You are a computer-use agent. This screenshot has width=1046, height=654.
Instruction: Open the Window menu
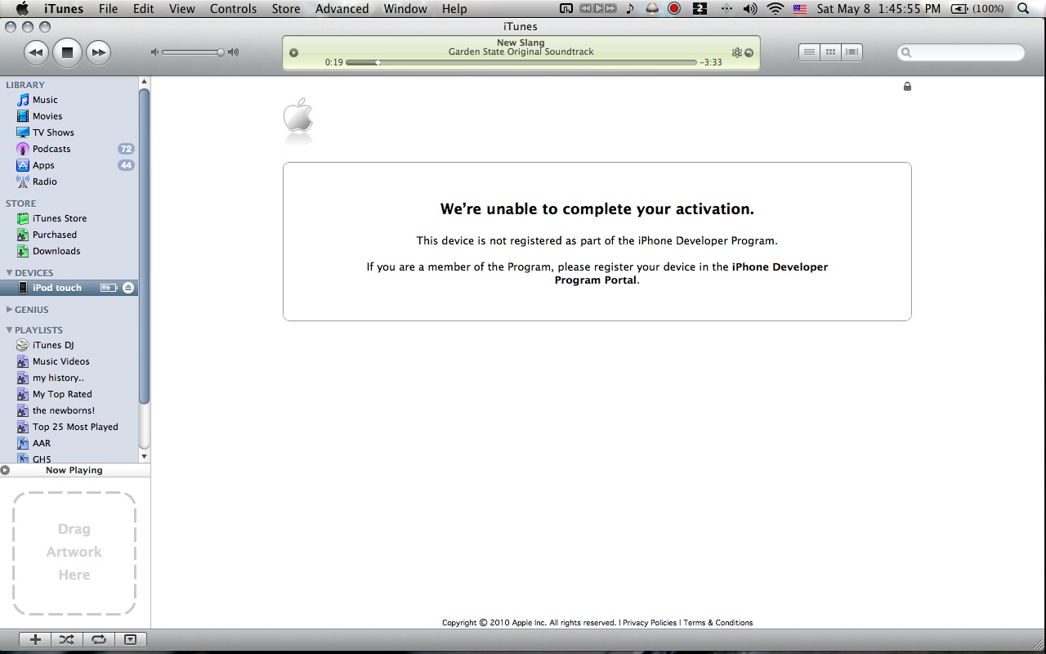click(405, 9)
